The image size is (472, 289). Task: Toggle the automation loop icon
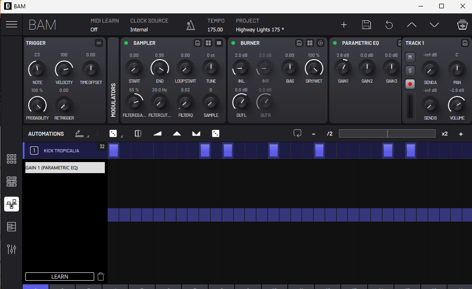[297, 134]
